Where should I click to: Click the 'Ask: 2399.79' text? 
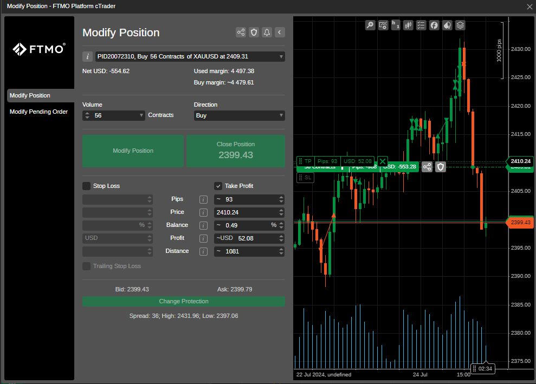[x=235, y=289]
